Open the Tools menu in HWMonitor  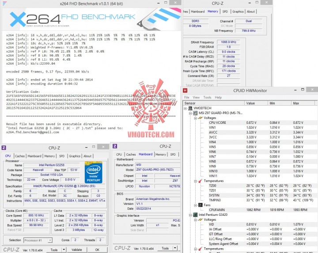click(207, 97)
